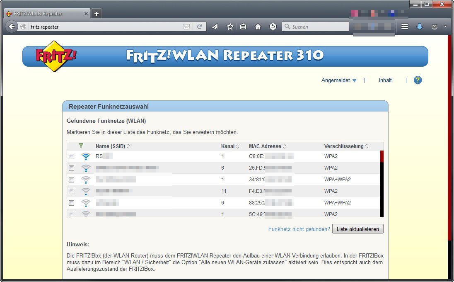Sort the list by Name (SSID)
The height and width of the screenshot is (282, 454).
[113, 146]
